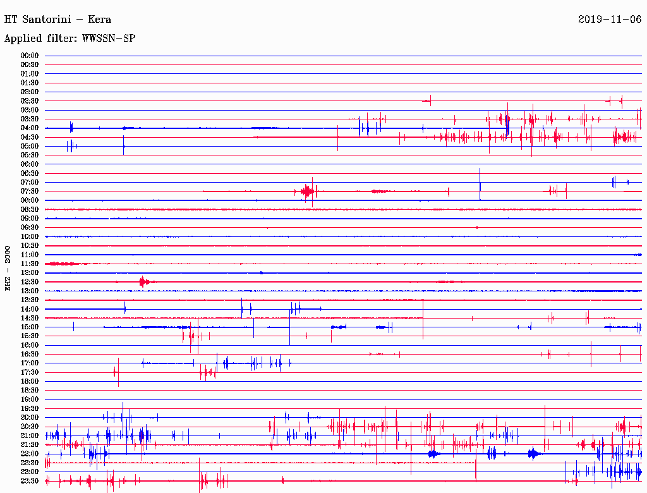
Task: Select the 14:30 time label
Action: pos(30,319)
